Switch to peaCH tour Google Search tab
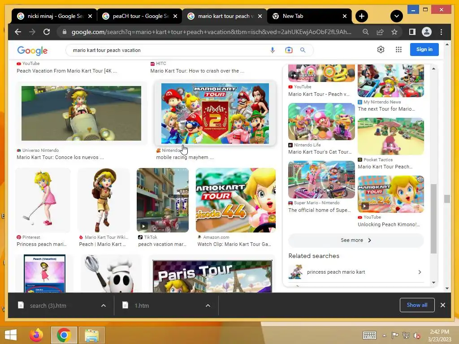 click(x=140, y=16)
